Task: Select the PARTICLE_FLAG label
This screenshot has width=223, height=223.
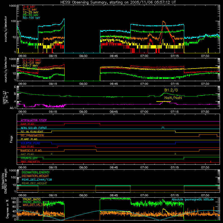Action: pos(31,151)
